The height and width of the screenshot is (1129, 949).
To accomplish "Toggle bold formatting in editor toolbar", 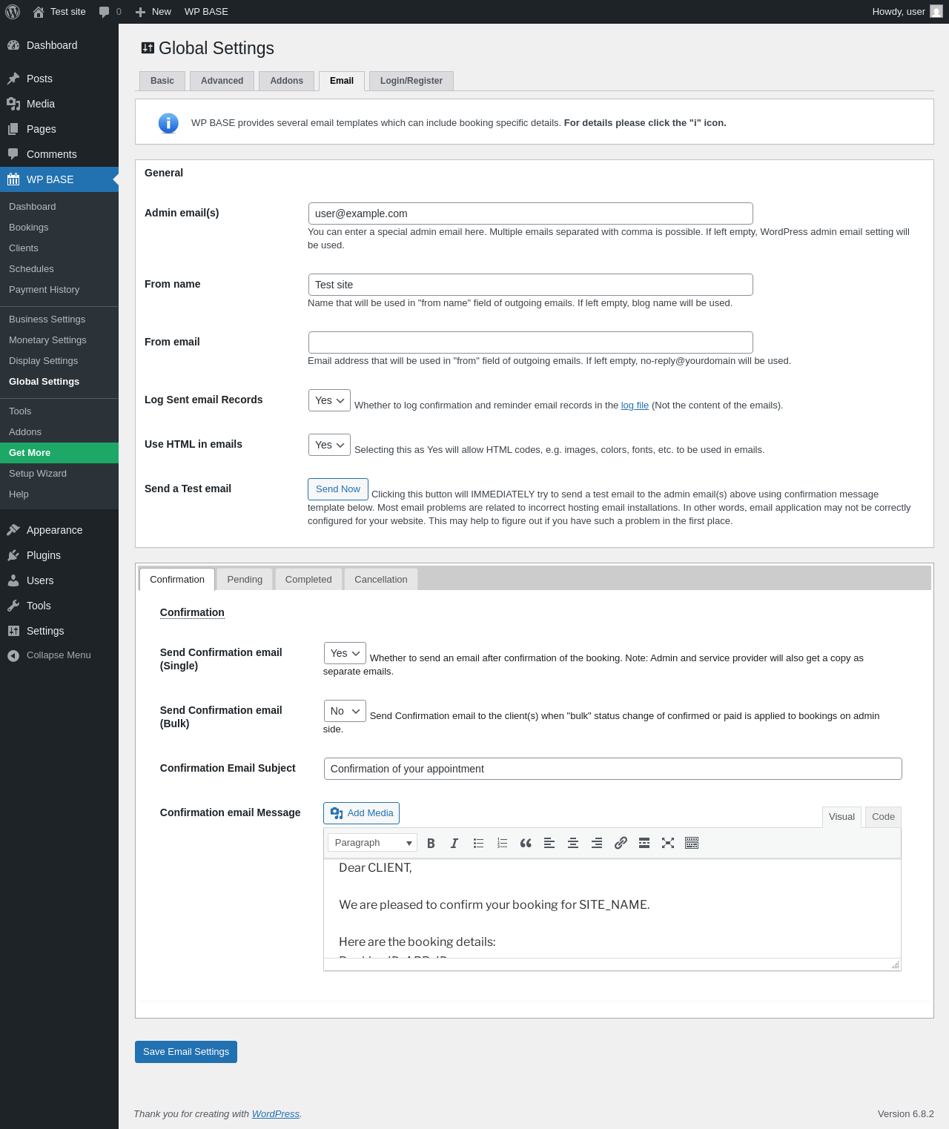I will 431,843.
